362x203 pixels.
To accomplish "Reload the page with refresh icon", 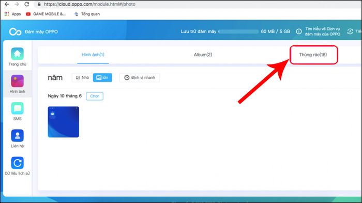I will [x=26, y=4].
